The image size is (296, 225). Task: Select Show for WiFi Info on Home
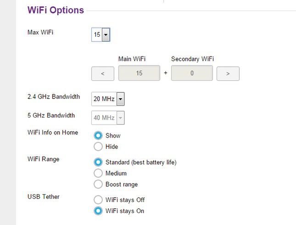[98, 135]
